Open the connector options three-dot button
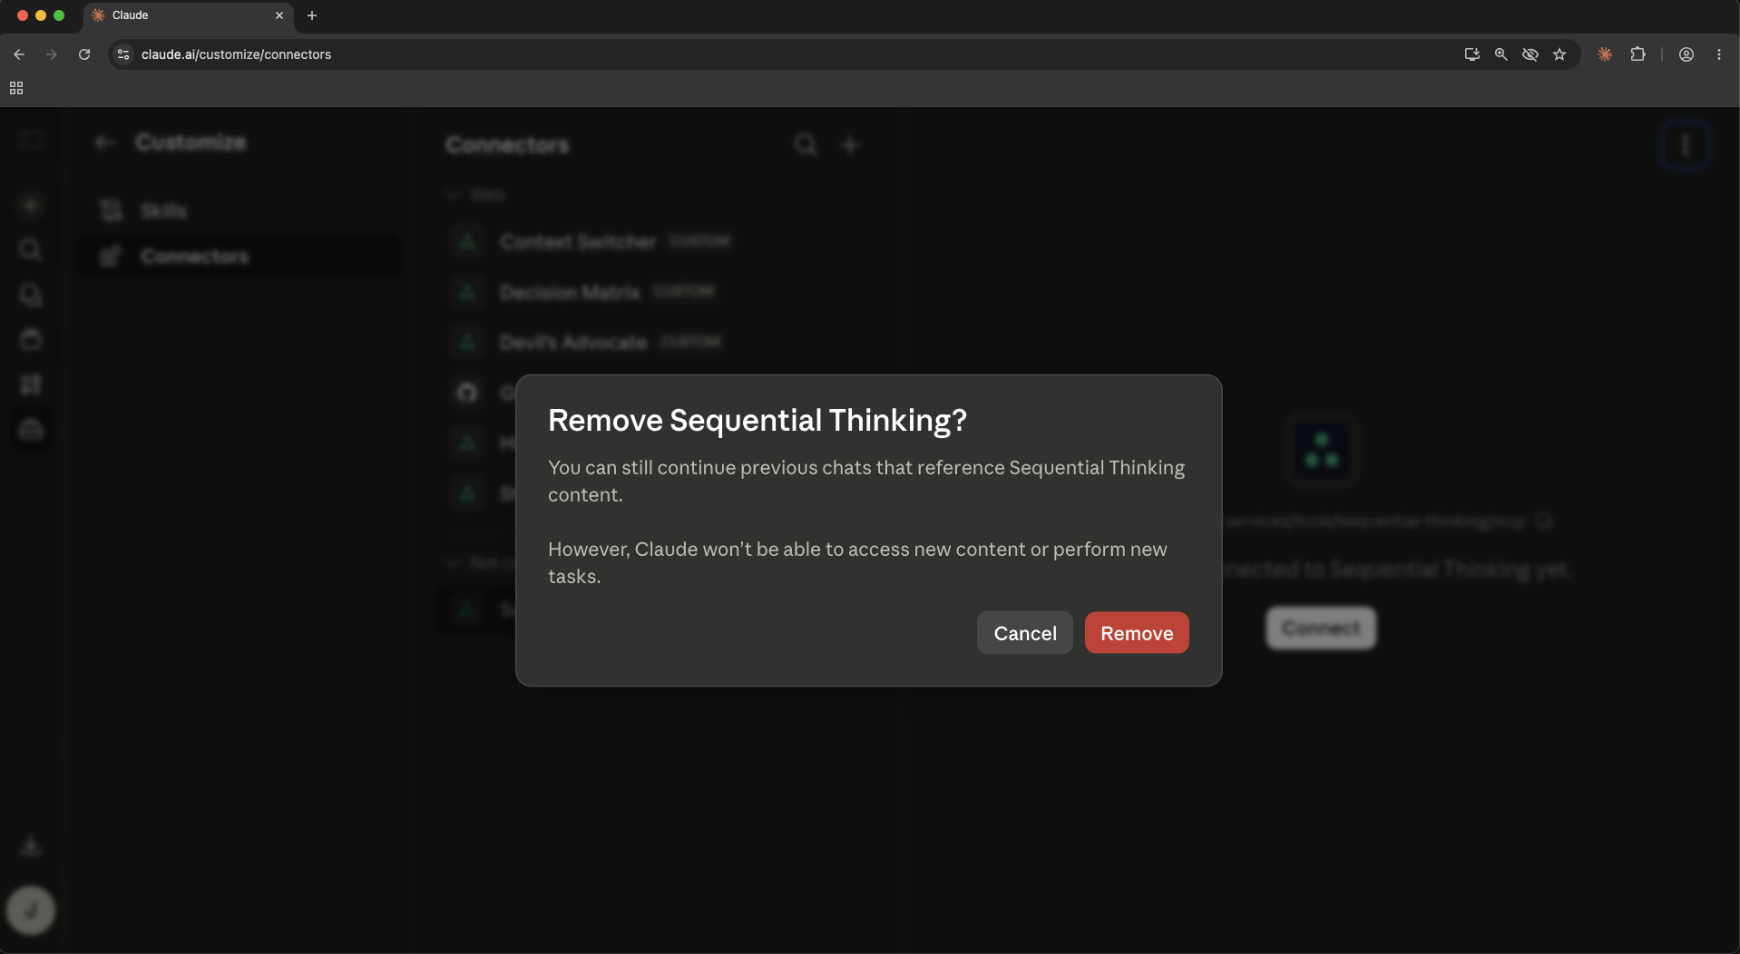Screen dimensions: 1740x954 (1685, 145)
